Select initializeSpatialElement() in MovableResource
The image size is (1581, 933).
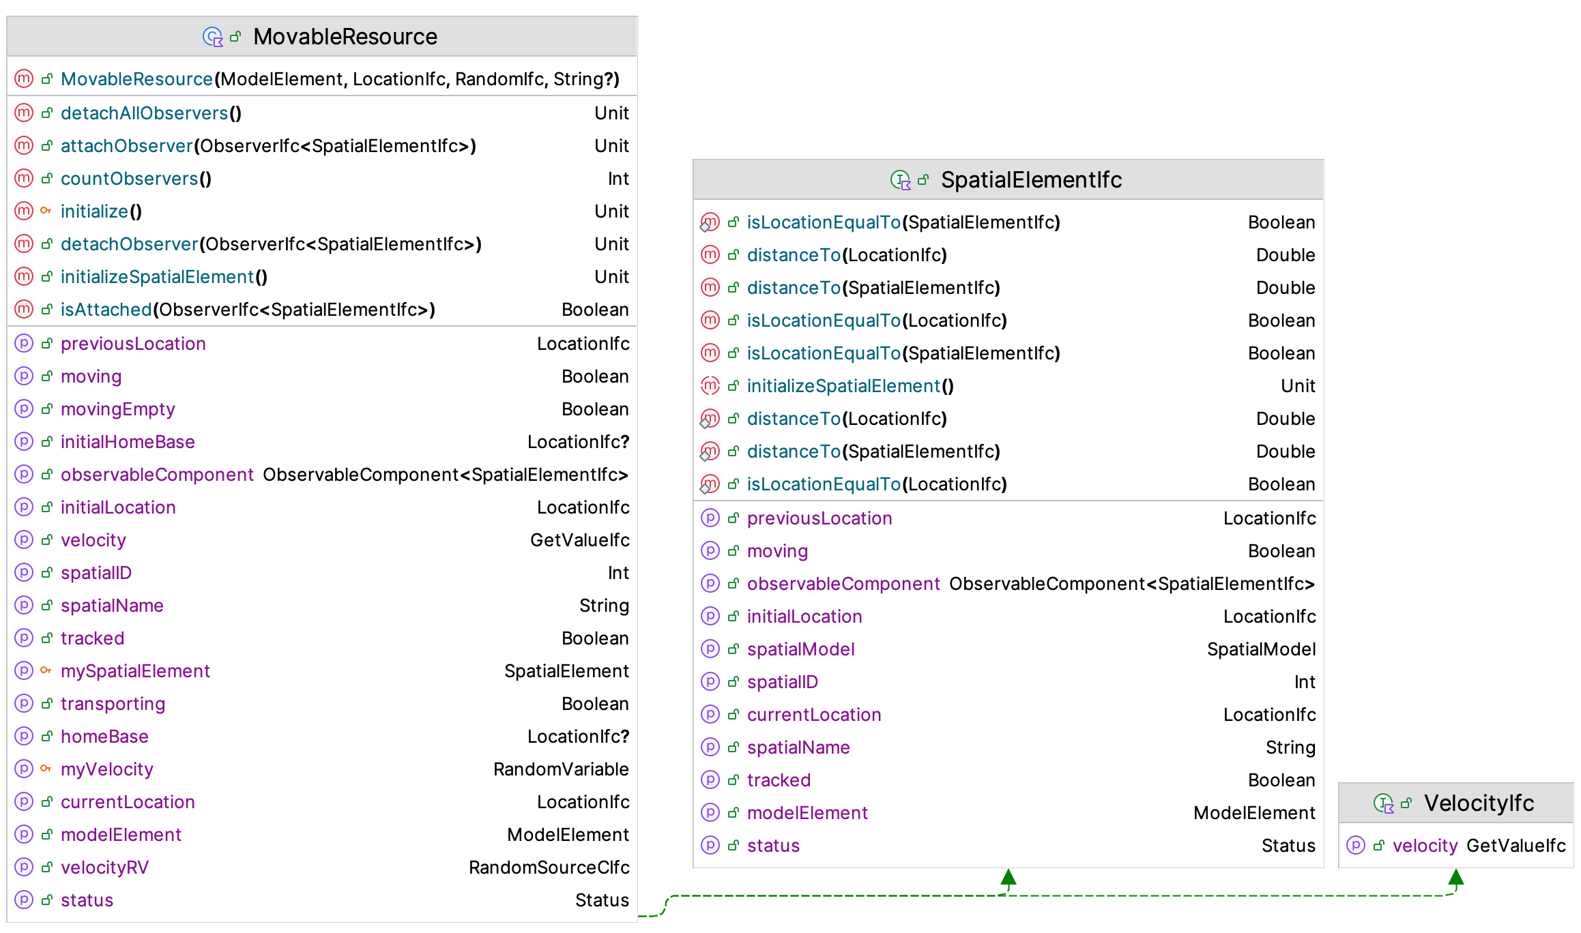coord(322,276)
